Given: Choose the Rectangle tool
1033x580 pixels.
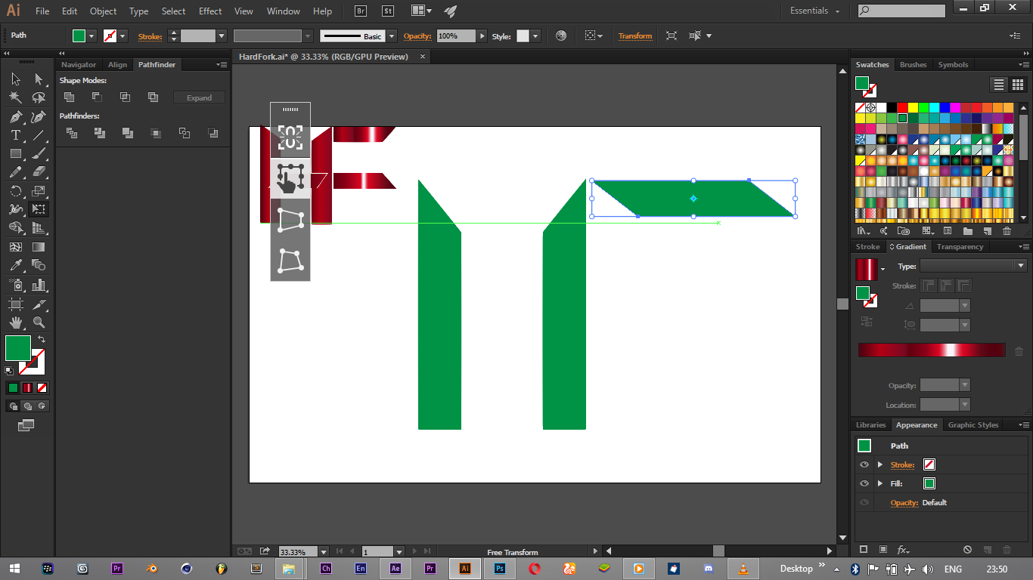Looking at the screenshot, I should tap(16, 153).
